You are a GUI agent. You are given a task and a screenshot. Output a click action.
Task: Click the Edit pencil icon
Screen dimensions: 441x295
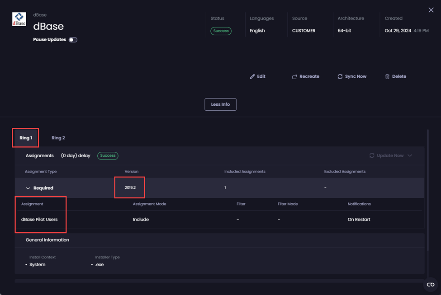pos(253,76)
